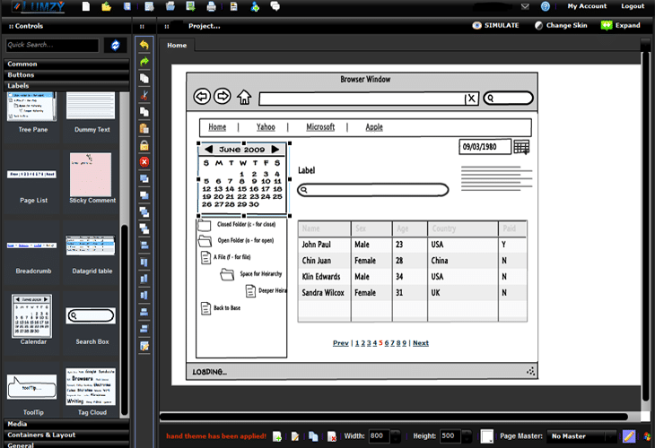Collapse the Labels controls section
The width and height of the screenshot is (655, 448).
tap(66, 86)
